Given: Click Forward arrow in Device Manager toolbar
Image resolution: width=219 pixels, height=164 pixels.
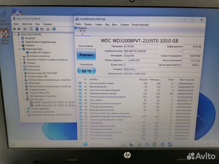Looking at the screenshot, I should [x=19, y=29].
